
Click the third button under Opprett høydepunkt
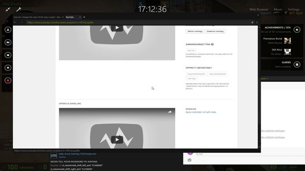tap(192, 78)
